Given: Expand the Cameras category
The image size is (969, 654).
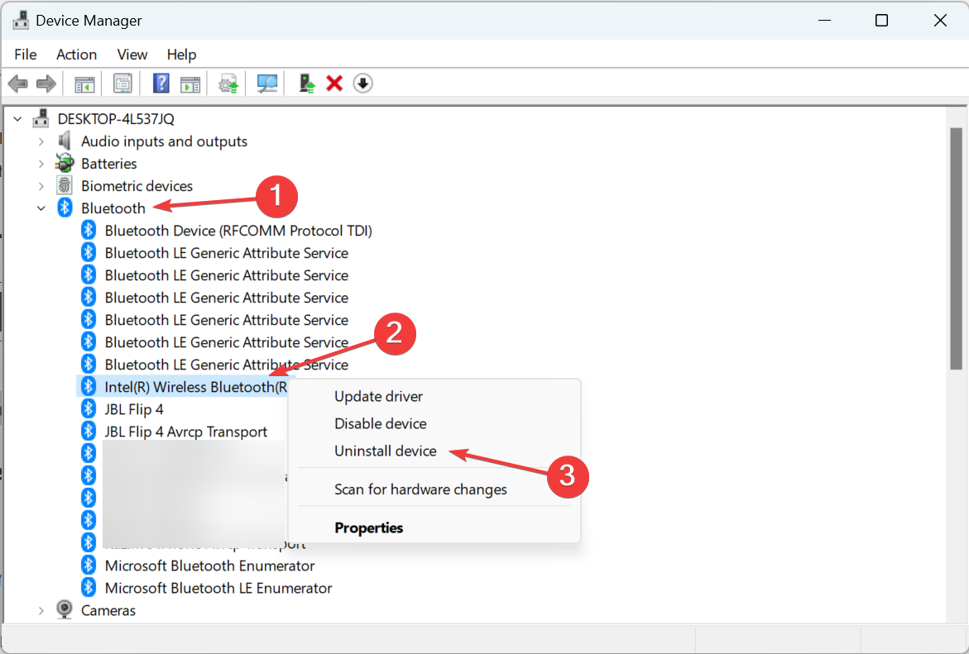Looking at the screenshot, I should click(41, 610).
